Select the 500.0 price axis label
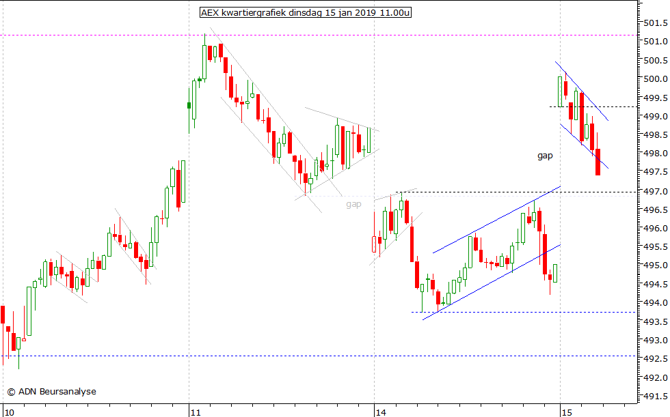This screenshot has height=417, width=670. [x=656, y=79]
